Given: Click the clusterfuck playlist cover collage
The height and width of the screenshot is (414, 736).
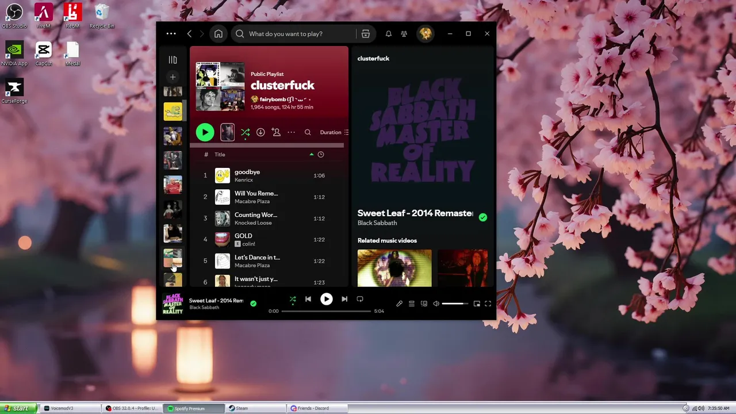Looking at the screenshot, I should coord(220,86).
